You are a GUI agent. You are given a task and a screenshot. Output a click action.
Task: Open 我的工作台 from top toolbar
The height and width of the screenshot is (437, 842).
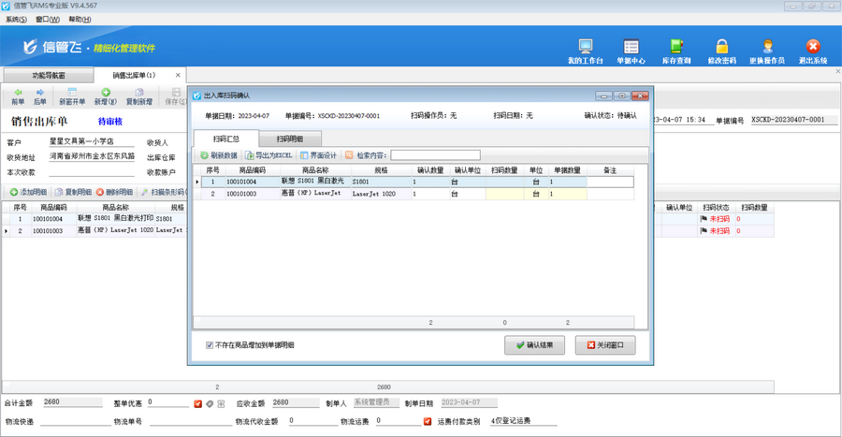(585, 51)
